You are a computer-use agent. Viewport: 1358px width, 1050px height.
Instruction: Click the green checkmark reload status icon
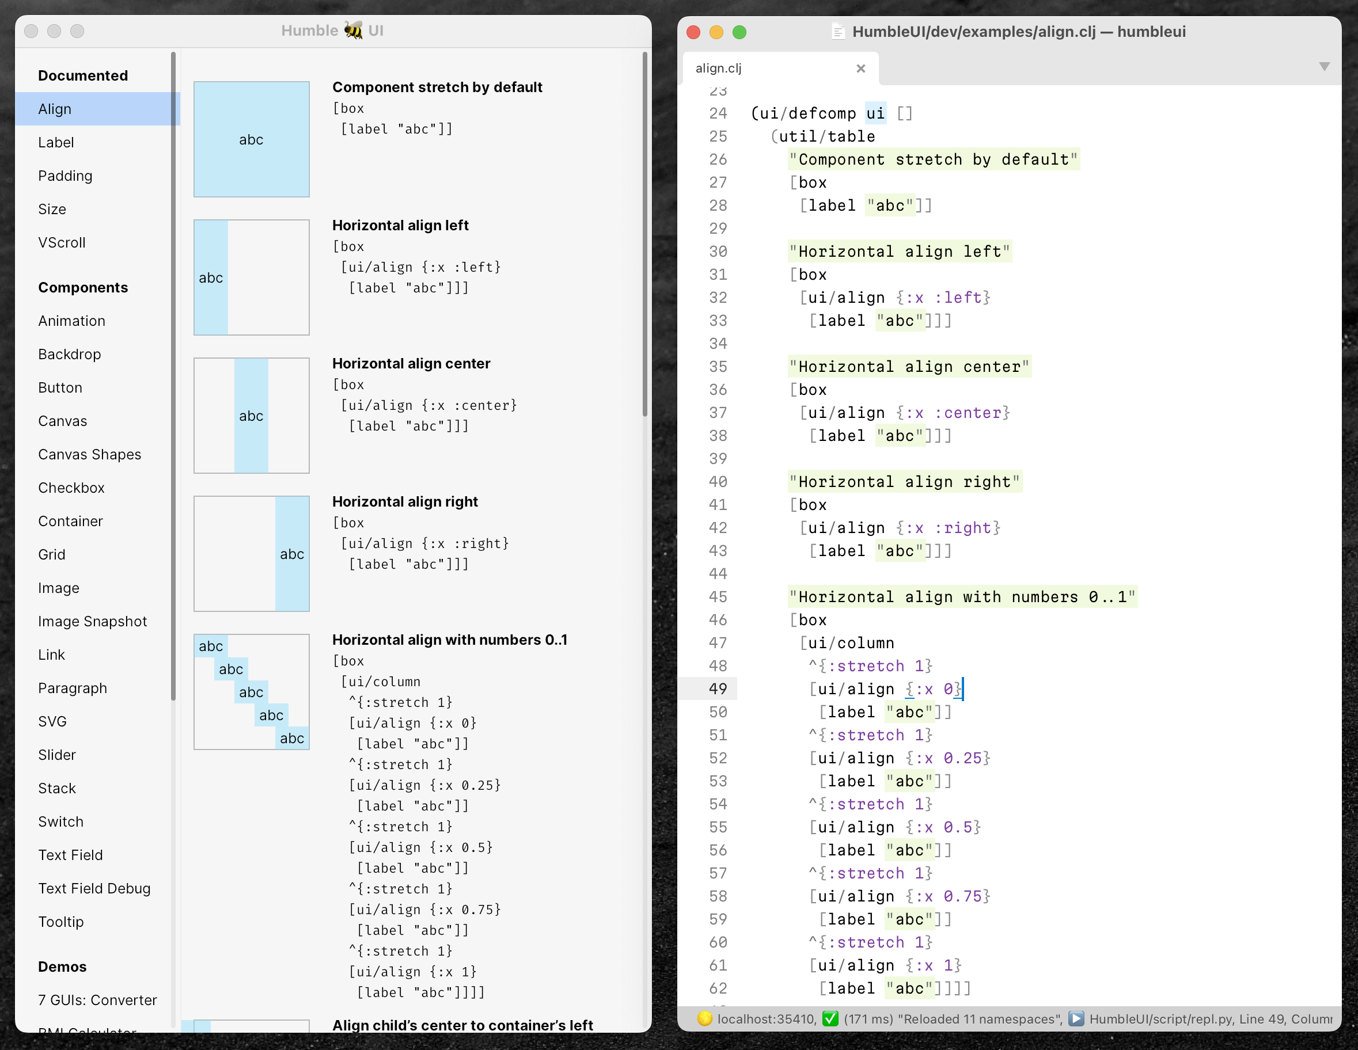[x=829, y=1018]
